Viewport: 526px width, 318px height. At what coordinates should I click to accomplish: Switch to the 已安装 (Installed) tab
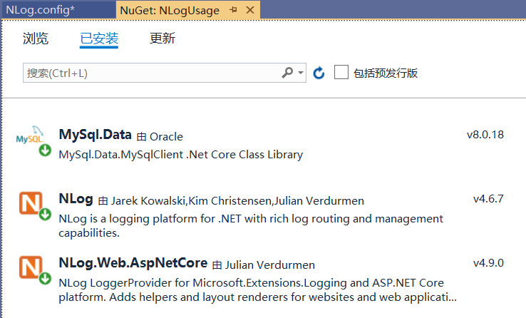click(x=99, y=39)
